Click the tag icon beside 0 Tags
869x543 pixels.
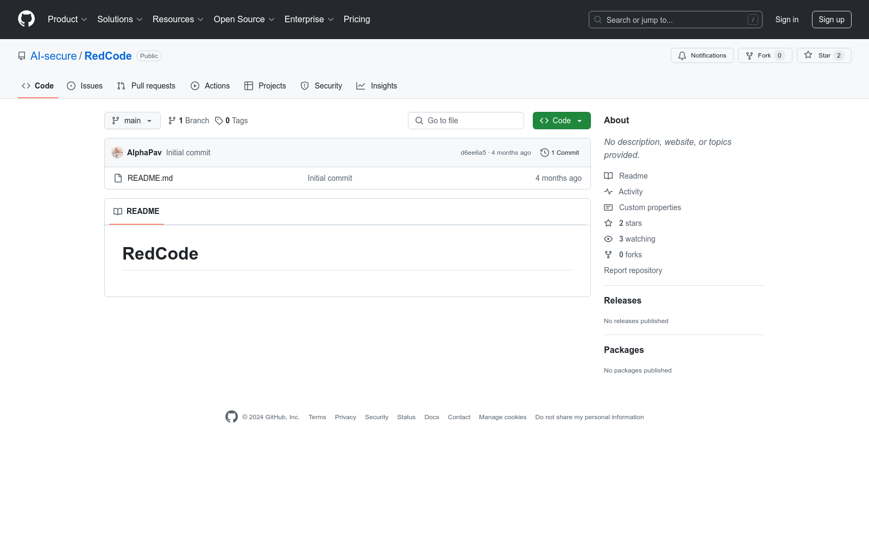[219, 121]
